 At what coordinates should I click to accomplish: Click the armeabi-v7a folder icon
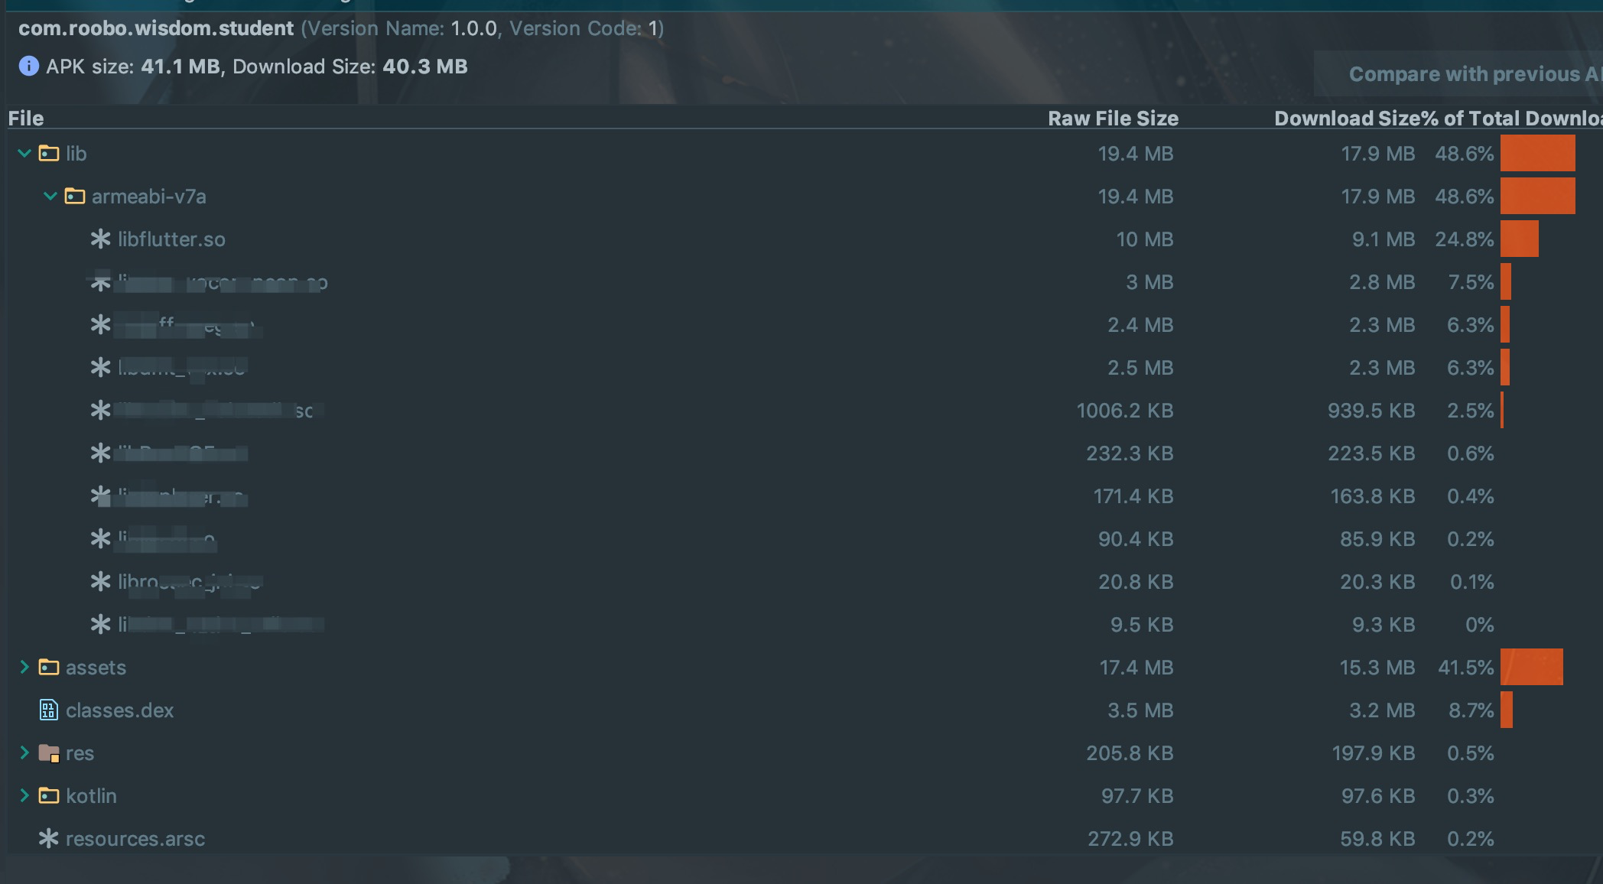[75, 197]
